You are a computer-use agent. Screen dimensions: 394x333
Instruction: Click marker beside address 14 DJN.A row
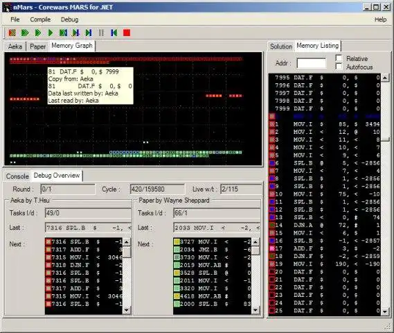(x=272, y=225)
